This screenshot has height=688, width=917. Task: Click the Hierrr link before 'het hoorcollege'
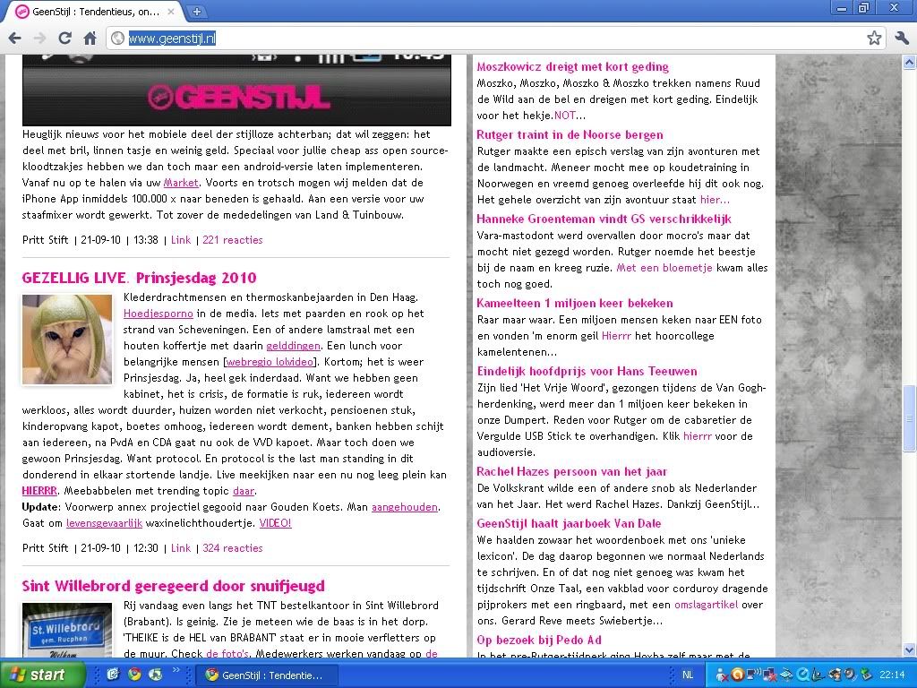pos(616,336)
